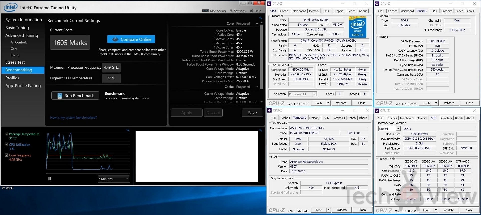This screenshot has width=481, height=215.
Task: Open Basic Tuning in XTU sidebar
Action: click(17, 28)
